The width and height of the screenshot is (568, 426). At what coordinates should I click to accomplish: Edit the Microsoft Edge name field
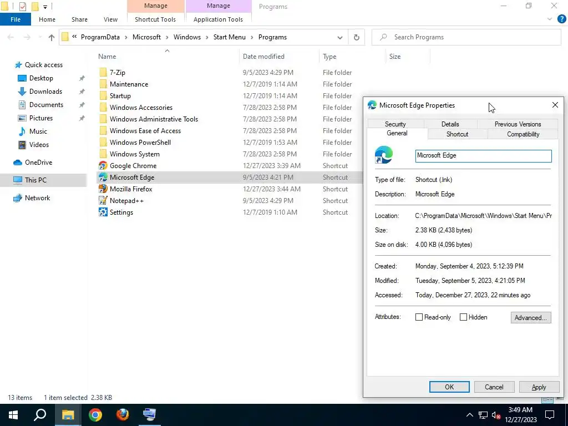[x=483, y=156]
